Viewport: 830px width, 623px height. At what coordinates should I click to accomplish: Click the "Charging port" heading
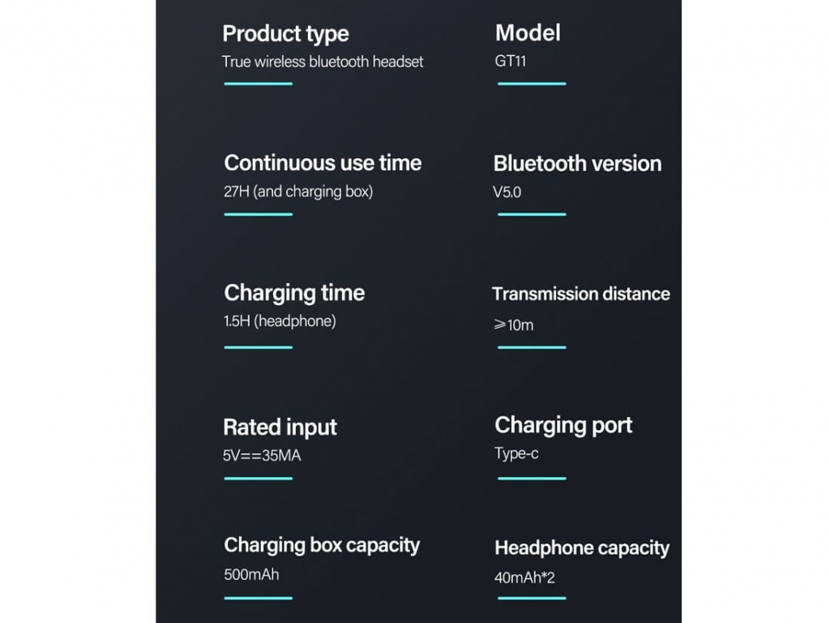pyautogui.click(x=563, y=425)
